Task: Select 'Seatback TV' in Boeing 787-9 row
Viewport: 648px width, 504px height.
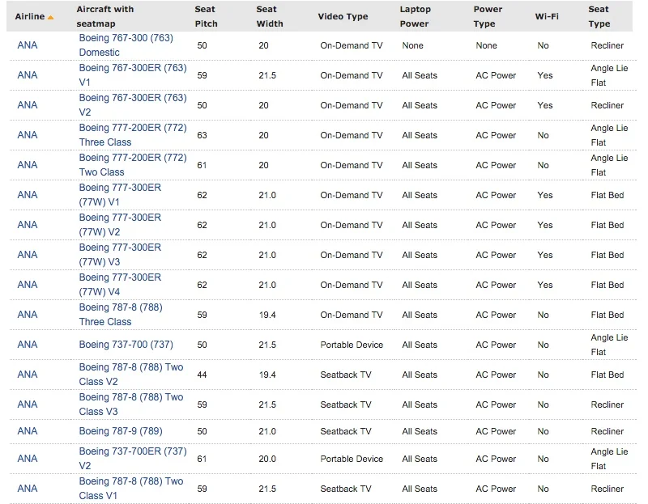Action: 346,431
